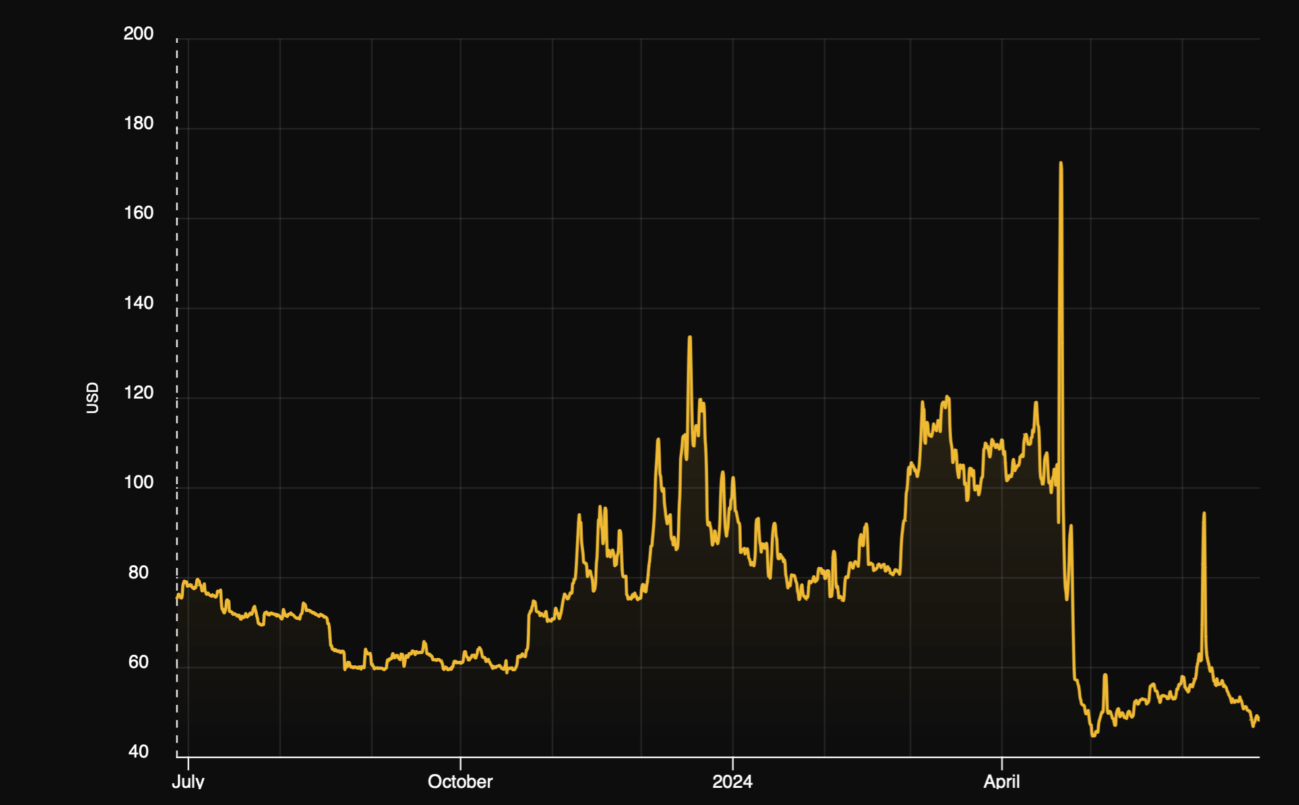Click the 160 y-axis value label
The image size is (1299, 805).
coord(138,213)
